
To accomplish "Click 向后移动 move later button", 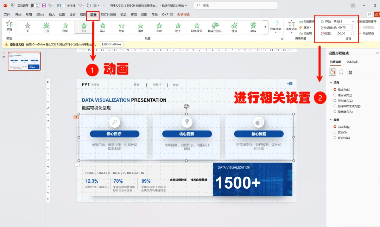I will pos(366,33).
